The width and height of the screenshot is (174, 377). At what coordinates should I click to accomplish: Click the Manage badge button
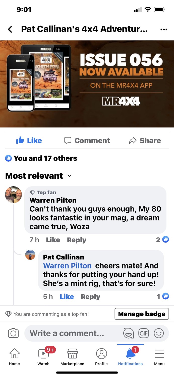pyautogui.click(x=142, y=314)
